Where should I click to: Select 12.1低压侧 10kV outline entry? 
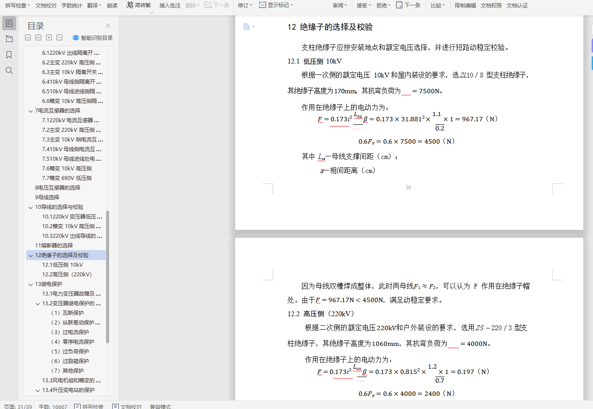(62, 265)
